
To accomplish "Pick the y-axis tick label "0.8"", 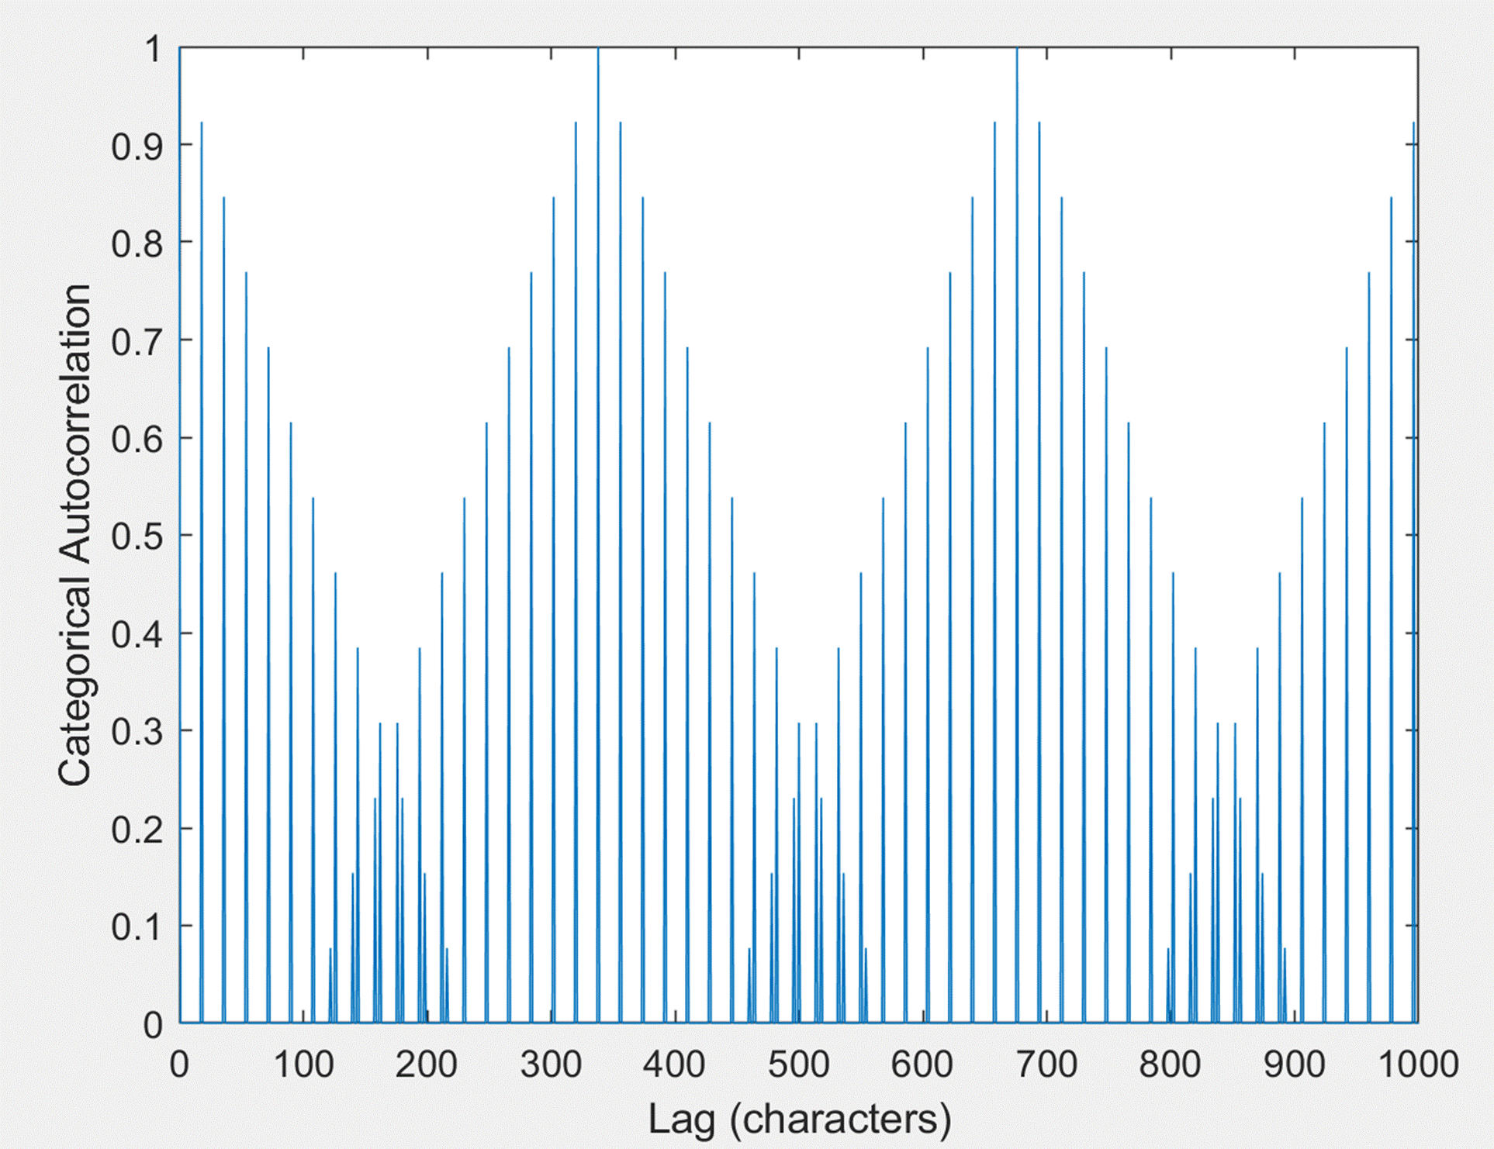I will tap(137, 243).
